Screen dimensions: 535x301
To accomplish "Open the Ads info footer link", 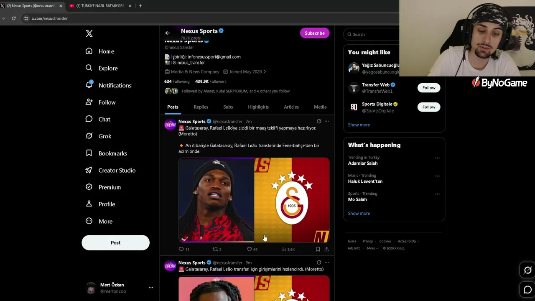I will [354, 248].
